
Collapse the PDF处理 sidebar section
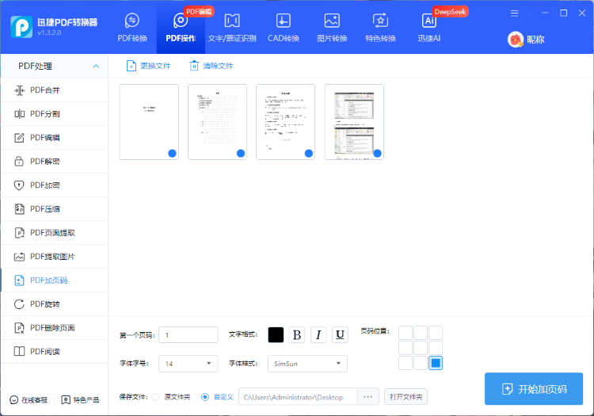[96, 66]
